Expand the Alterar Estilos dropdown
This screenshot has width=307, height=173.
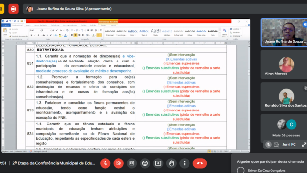pyautogui.click(x=224, y=33)
